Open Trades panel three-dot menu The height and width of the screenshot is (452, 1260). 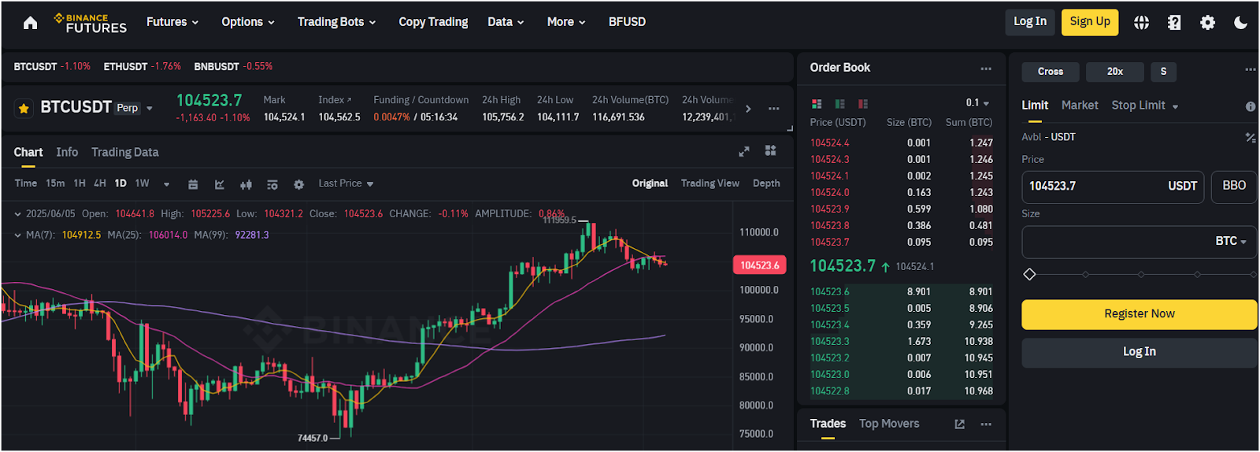[986, 424]
